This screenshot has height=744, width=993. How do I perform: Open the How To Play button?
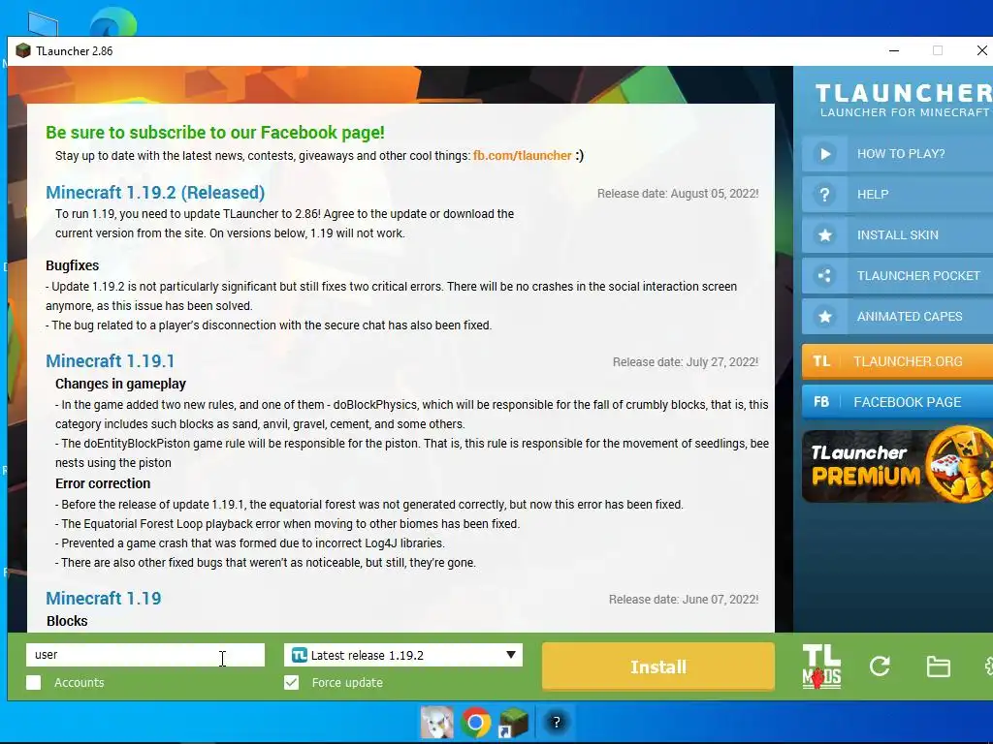click(x=897, y=154)
